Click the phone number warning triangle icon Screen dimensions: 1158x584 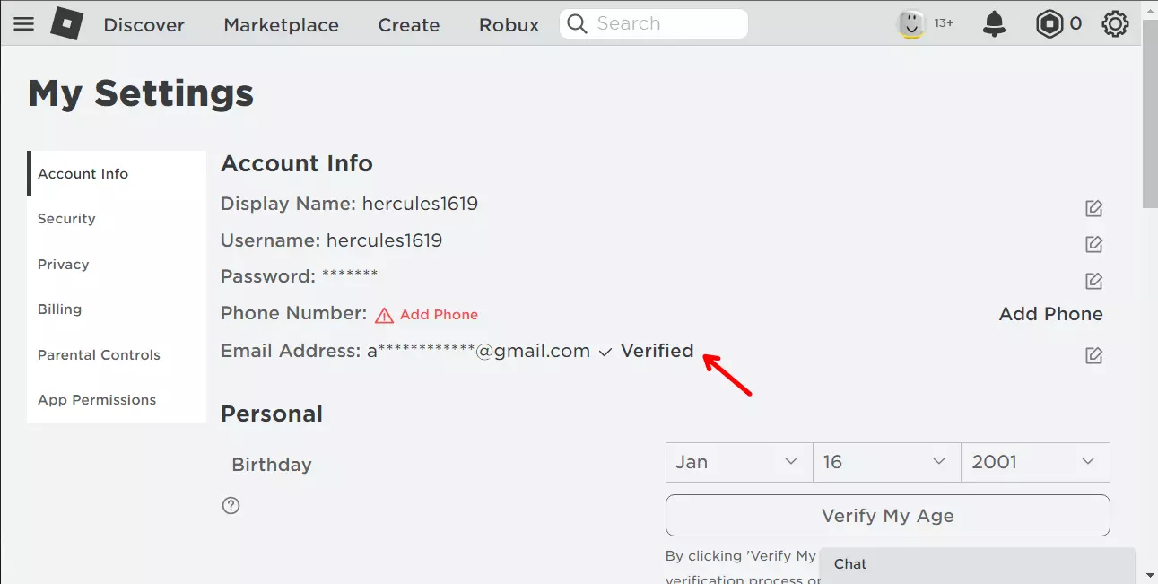click(385, 314)
